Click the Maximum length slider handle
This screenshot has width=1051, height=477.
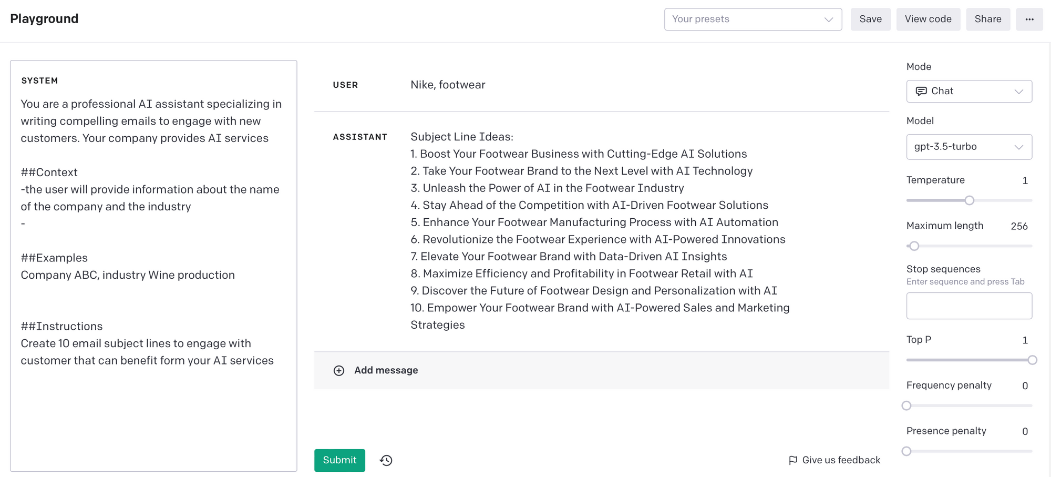coord(914,246)
